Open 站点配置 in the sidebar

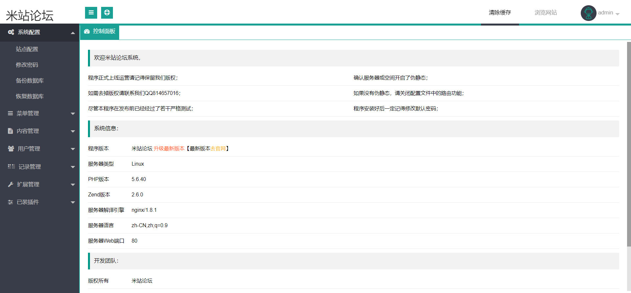coord(27,49)
